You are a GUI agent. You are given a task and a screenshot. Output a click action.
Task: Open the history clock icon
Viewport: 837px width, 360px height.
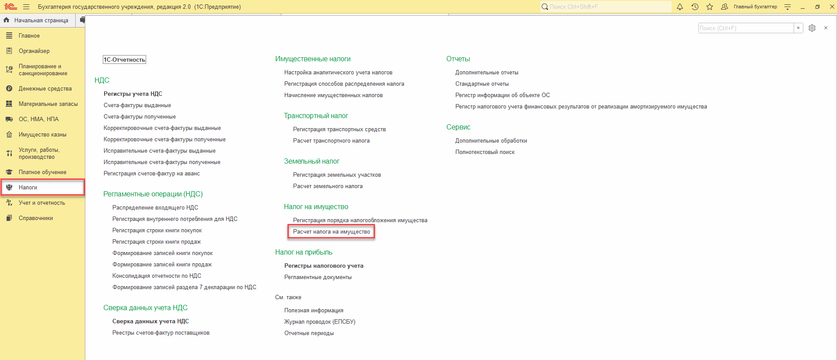point(695,7)
